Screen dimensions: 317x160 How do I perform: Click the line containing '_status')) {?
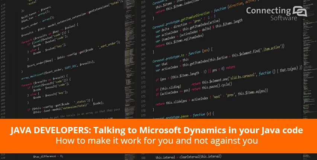pyautogui.click(x=60, y=105)
